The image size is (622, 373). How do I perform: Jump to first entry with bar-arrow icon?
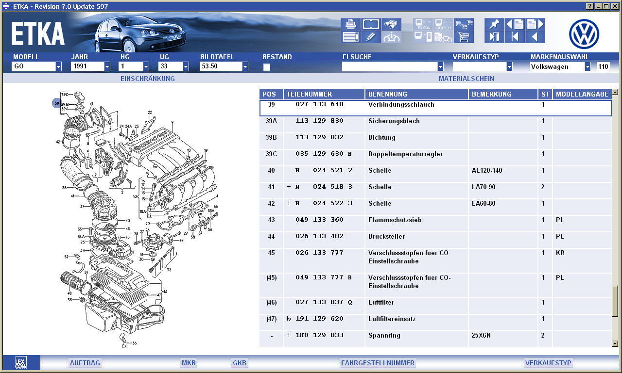tap(515, 37)
